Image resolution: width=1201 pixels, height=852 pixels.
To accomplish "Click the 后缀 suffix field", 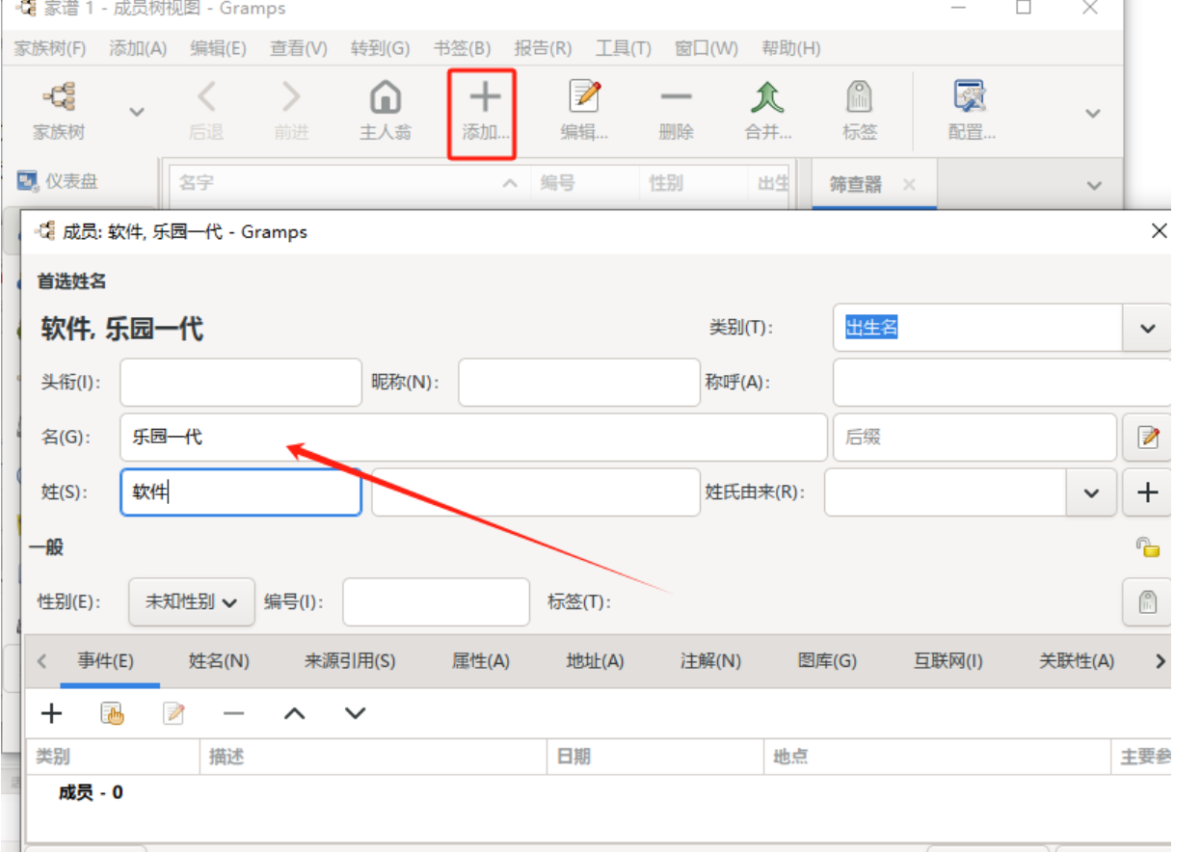I will (974, 437).
